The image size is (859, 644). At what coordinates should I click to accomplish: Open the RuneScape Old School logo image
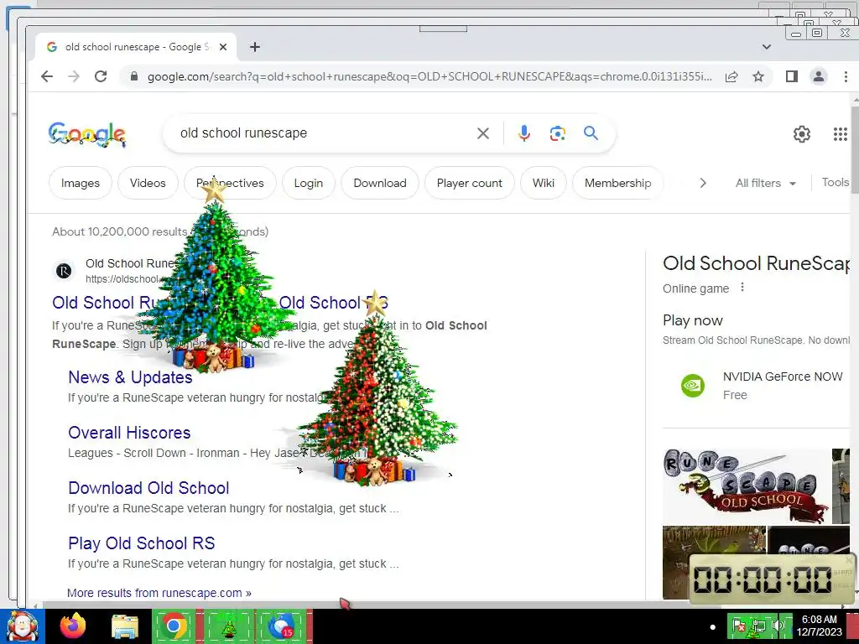746,486
